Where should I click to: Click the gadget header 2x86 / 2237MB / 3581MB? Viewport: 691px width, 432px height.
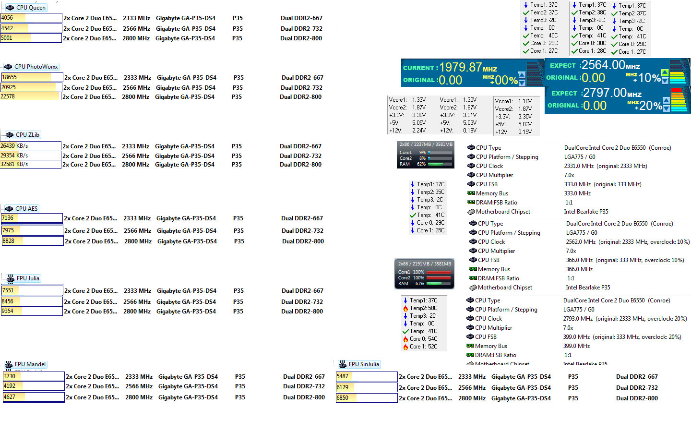[x=426, y=144]
